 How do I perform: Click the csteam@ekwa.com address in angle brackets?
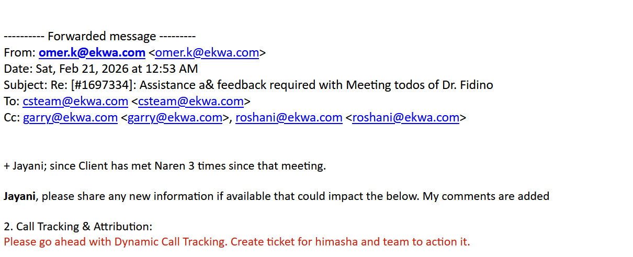pyautogui.click(x=191, y=101)
